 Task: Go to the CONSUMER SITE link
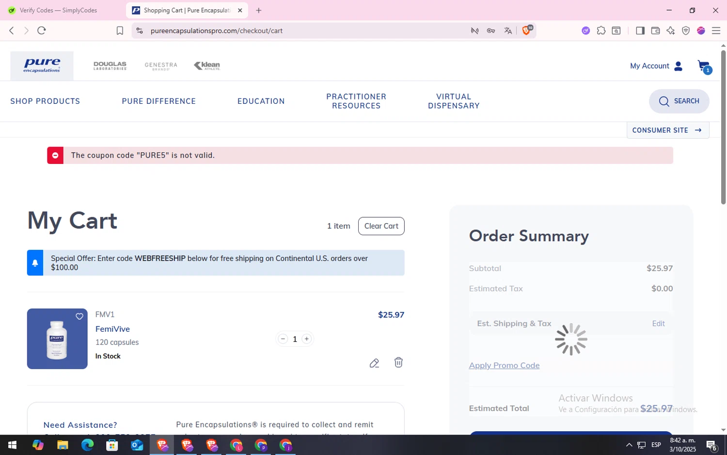coord(667,130)
